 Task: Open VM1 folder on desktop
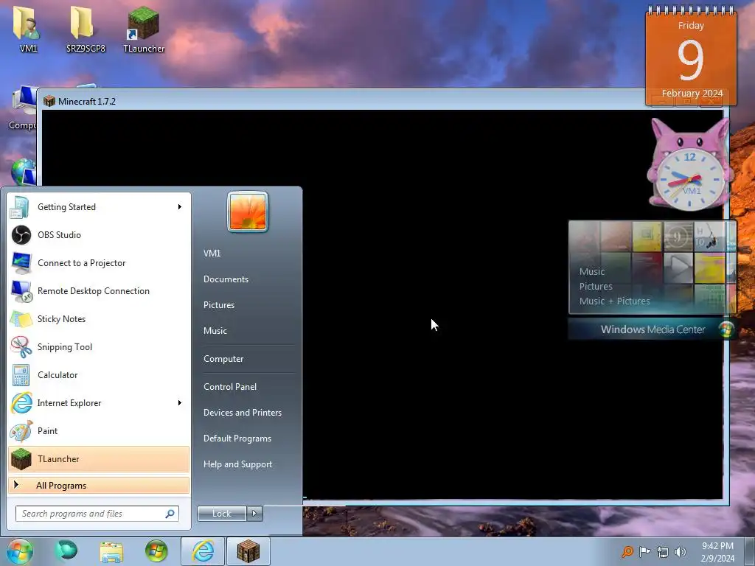pos(28,29)
